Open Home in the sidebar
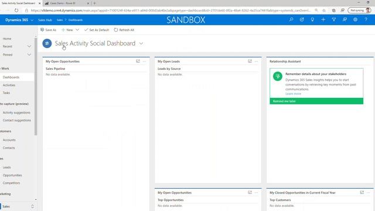 pos(7,39)
